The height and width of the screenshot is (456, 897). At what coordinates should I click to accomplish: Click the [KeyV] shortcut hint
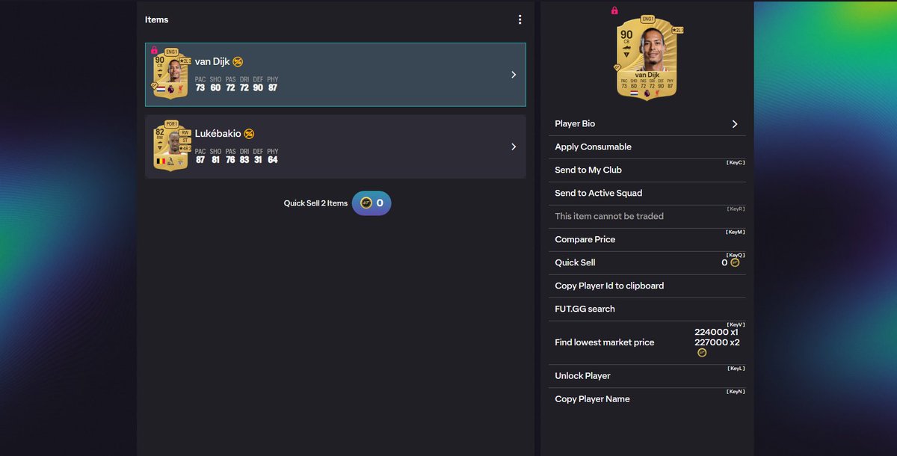pos(736,324)
